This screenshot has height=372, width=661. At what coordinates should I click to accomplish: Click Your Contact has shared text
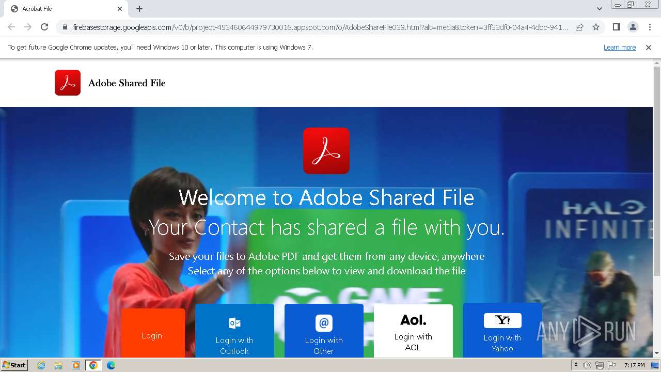(326, 227)
